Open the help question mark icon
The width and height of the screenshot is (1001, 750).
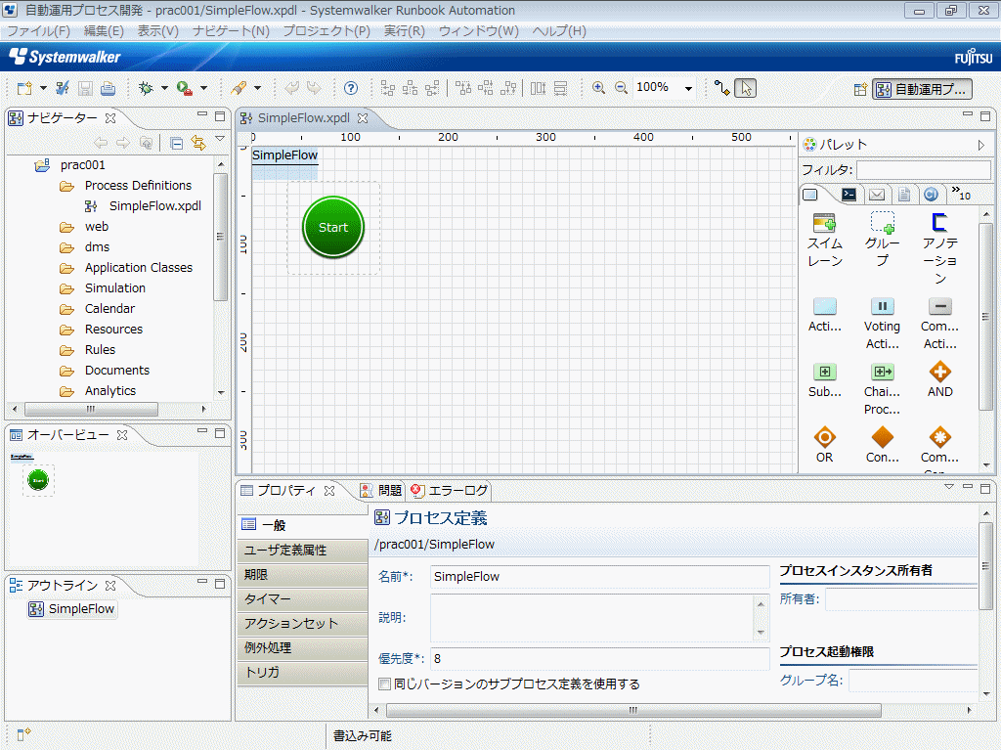pyautogui.click(x=351, y=88)
